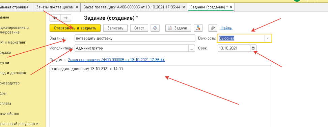Image resolution: width=328 pixels, height=127 pixels.
Task: Click the Срок date field
Action: [234, 48]
